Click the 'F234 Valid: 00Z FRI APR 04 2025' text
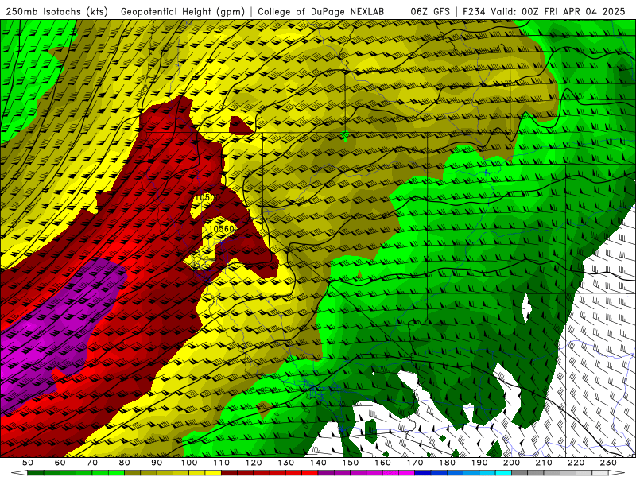This screenshot has height=477, width=636. coord(544,12)
